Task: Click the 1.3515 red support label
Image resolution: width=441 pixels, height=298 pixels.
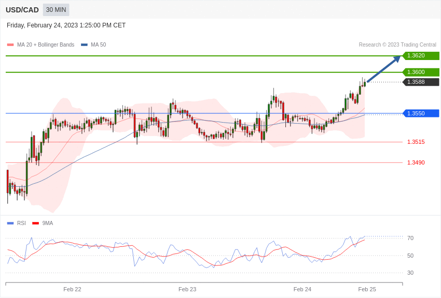Action: (x=416, y=142)
